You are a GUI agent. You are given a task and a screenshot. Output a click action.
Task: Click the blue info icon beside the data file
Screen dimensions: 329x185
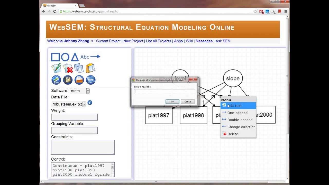90,103
